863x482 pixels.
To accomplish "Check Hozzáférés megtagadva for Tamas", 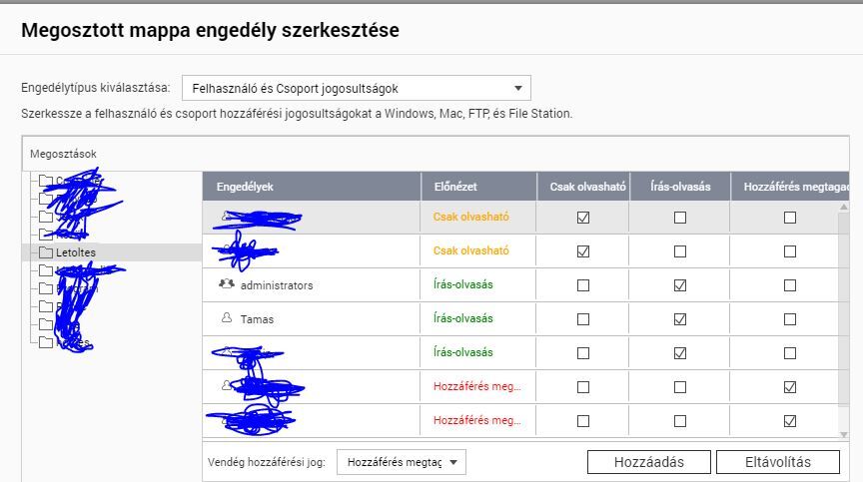I will [x=790, y=319].
